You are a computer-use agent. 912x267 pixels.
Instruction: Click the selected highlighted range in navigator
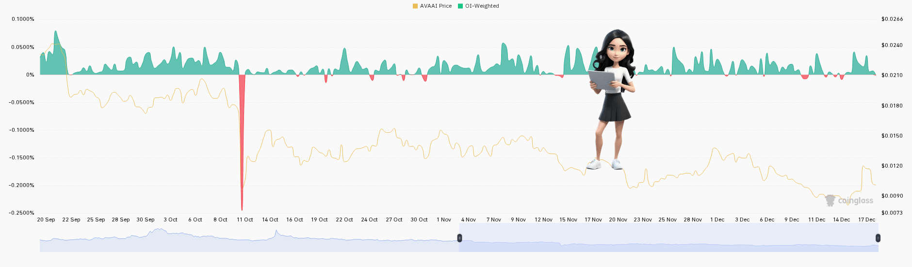(668, 237)
